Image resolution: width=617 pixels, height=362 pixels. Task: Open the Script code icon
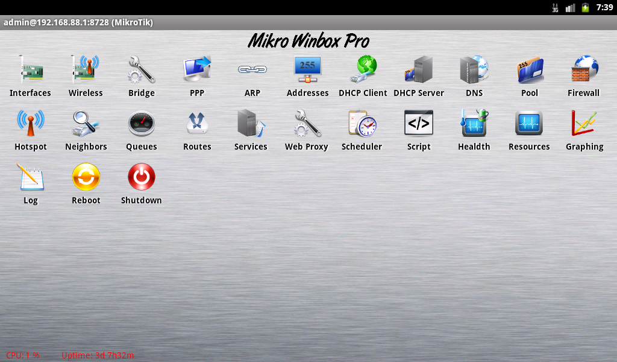419,123
